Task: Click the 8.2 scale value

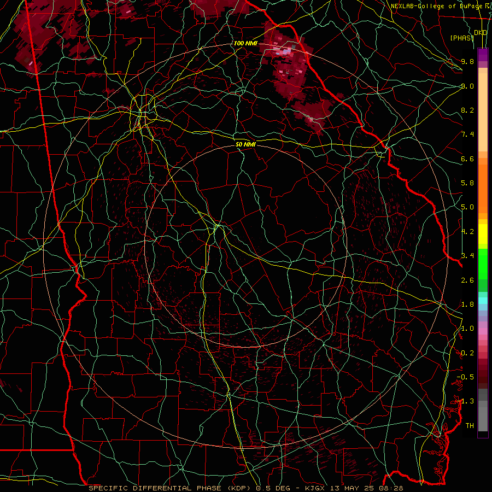Action: point(467,110)
